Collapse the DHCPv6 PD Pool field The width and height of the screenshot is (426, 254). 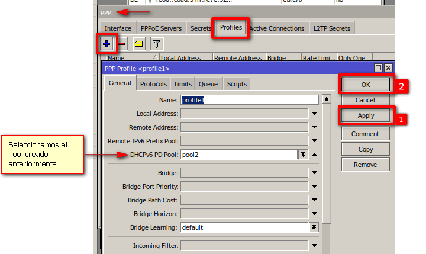tap(315, 154)
